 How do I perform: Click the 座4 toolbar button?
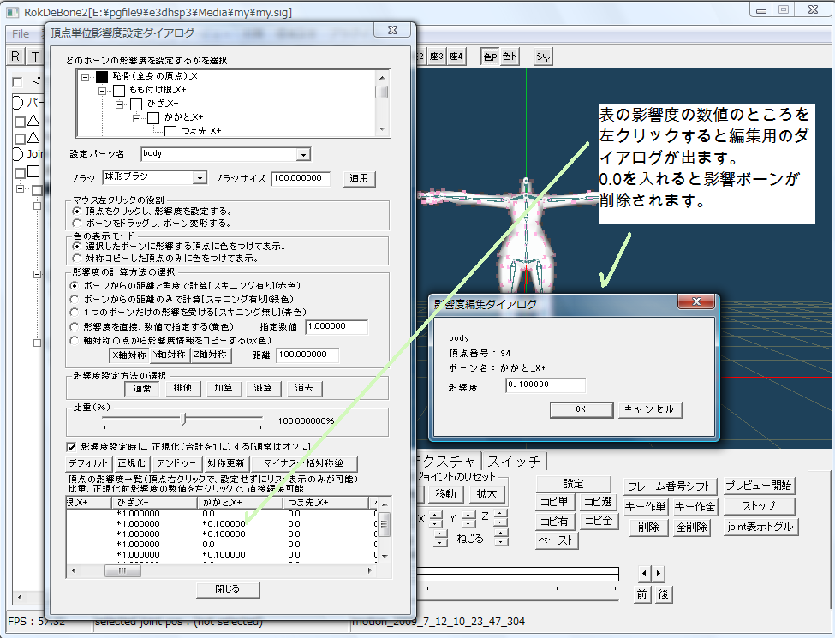(x=456, y=57)
